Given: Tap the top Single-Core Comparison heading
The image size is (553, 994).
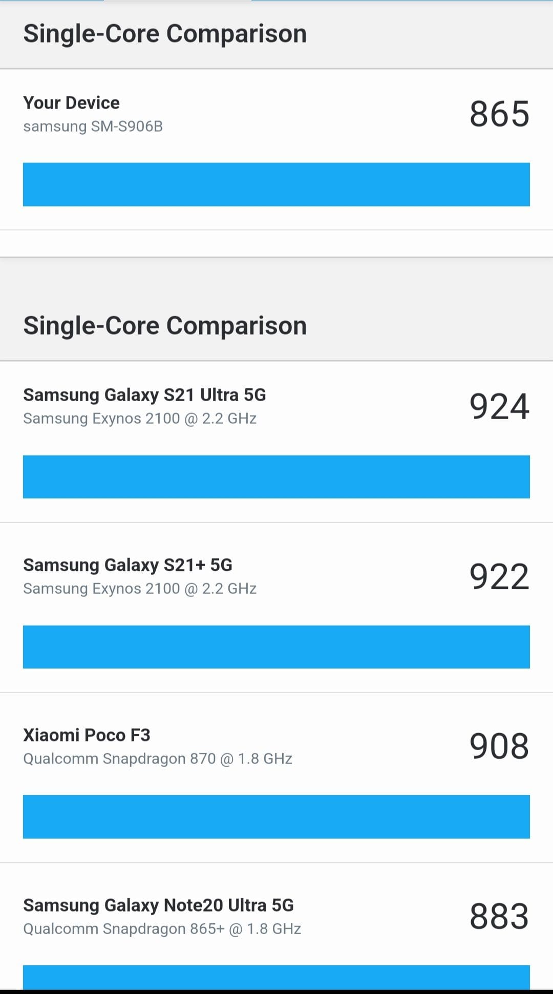Looking at the screenshot, I should [x=165, y=34].
